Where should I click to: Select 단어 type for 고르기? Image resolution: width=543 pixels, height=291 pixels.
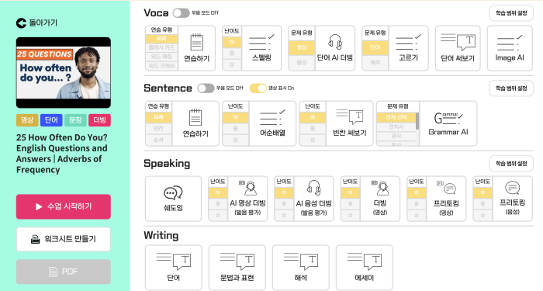[x=375, y=48]
